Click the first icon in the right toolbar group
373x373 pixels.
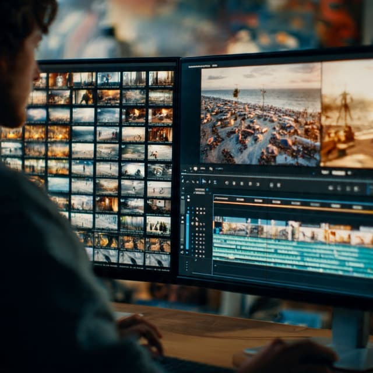330,188
